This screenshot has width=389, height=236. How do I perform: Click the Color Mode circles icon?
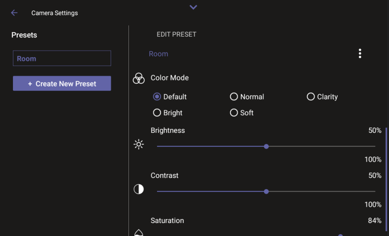(x=139, y=78)
